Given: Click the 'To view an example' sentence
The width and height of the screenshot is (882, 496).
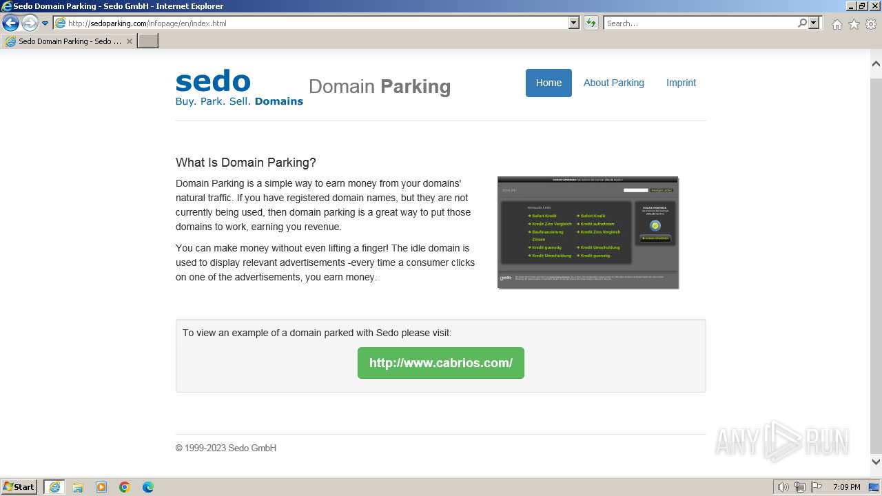Looking at the screenshot, I should [317, 333].
